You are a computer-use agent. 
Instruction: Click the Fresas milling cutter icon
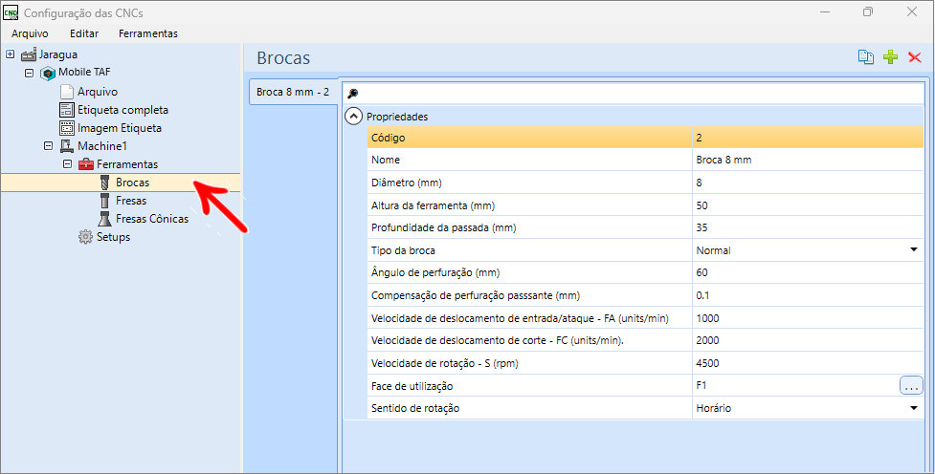pos(104,201)
